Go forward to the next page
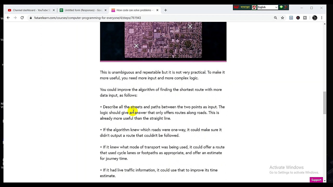This screenshot has width=333, height=187. coord(15,18)
